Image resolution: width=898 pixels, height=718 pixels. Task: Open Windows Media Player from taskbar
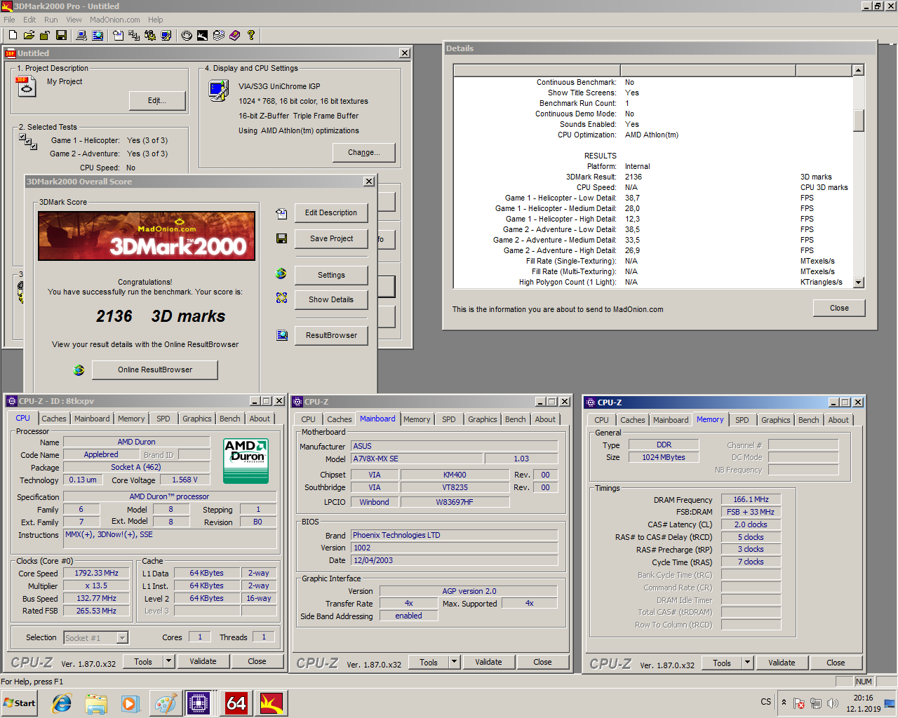pos(130,703)
